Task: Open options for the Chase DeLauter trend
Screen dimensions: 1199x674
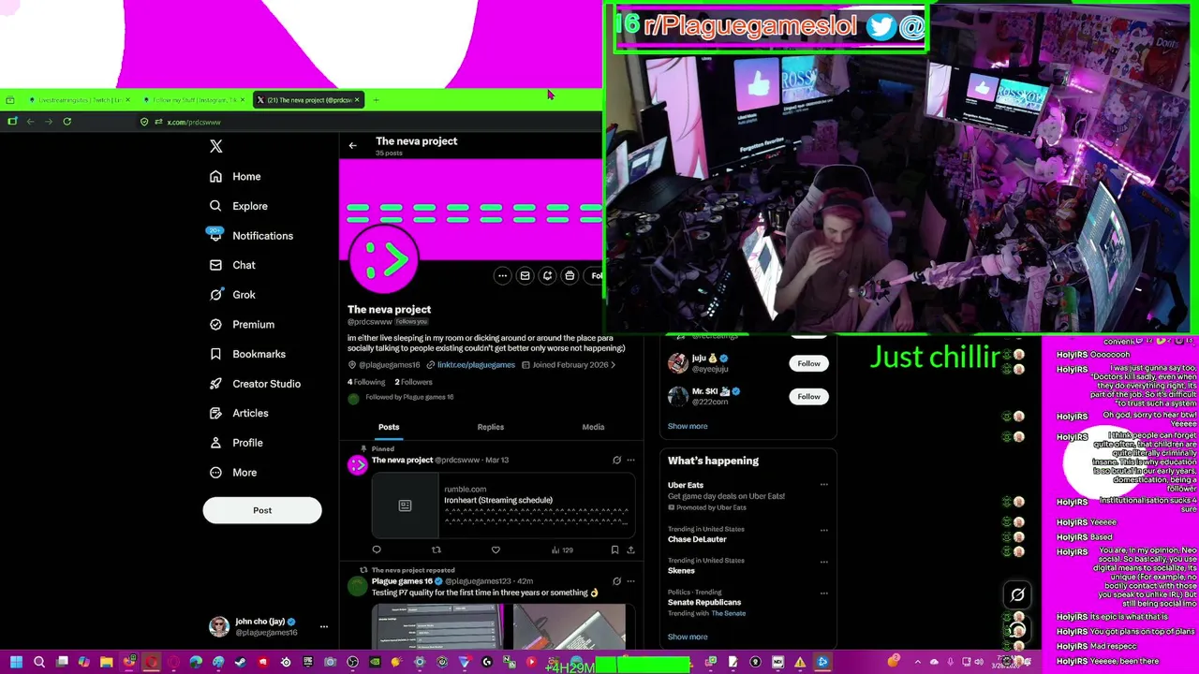Action: pos(824,530)
